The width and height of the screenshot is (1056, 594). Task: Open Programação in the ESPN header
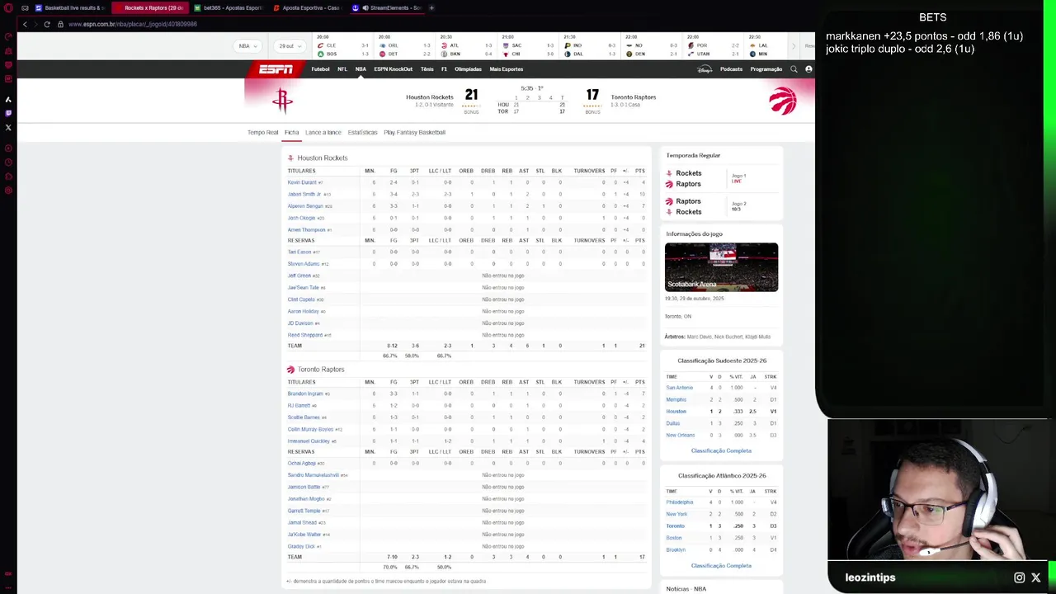pos(766,69)
